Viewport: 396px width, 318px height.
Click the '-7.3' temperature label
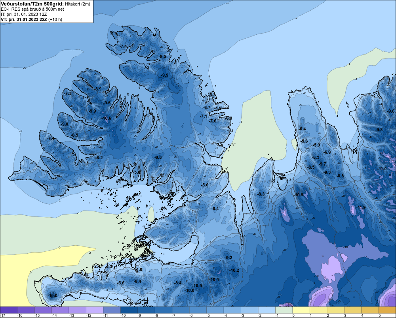click(68, 93)
